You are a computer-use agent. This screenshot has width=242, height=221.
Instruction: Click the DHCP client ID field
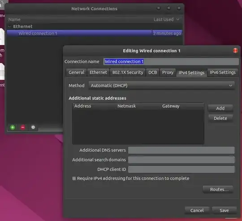(x=181, y=169)
